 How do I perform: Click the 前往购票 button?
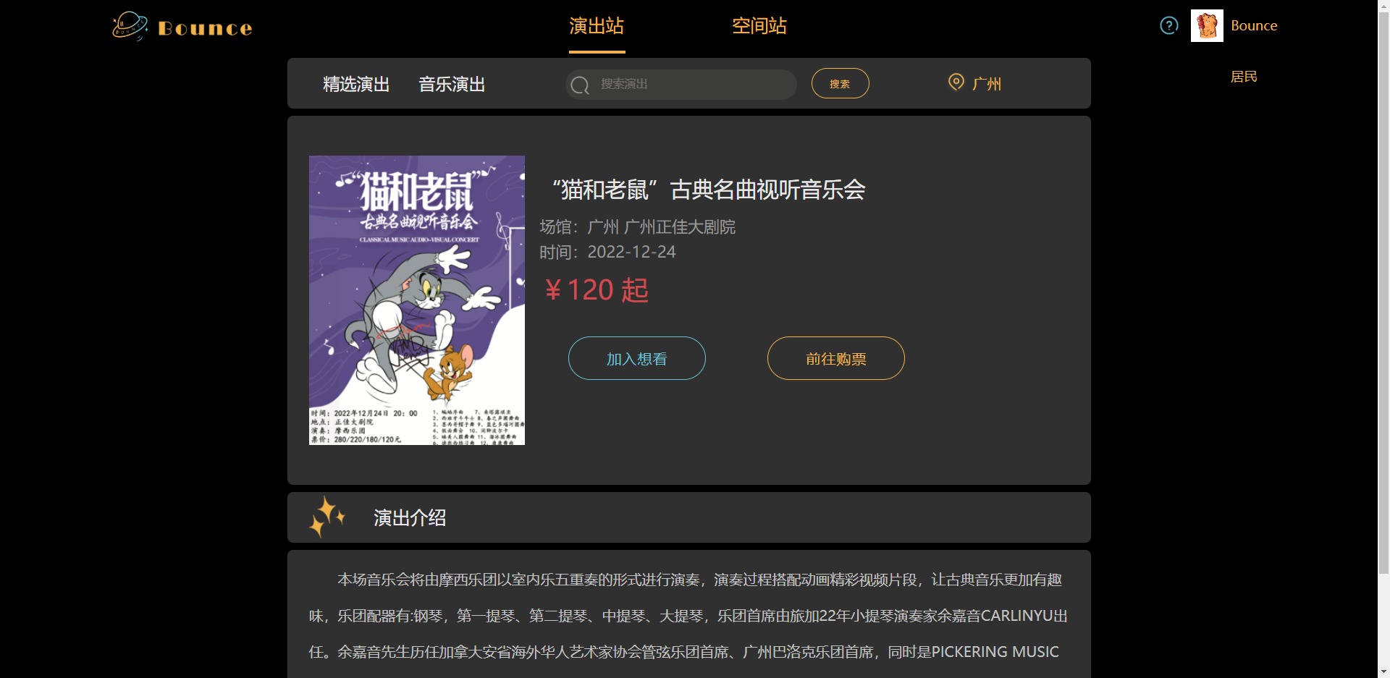836,358
